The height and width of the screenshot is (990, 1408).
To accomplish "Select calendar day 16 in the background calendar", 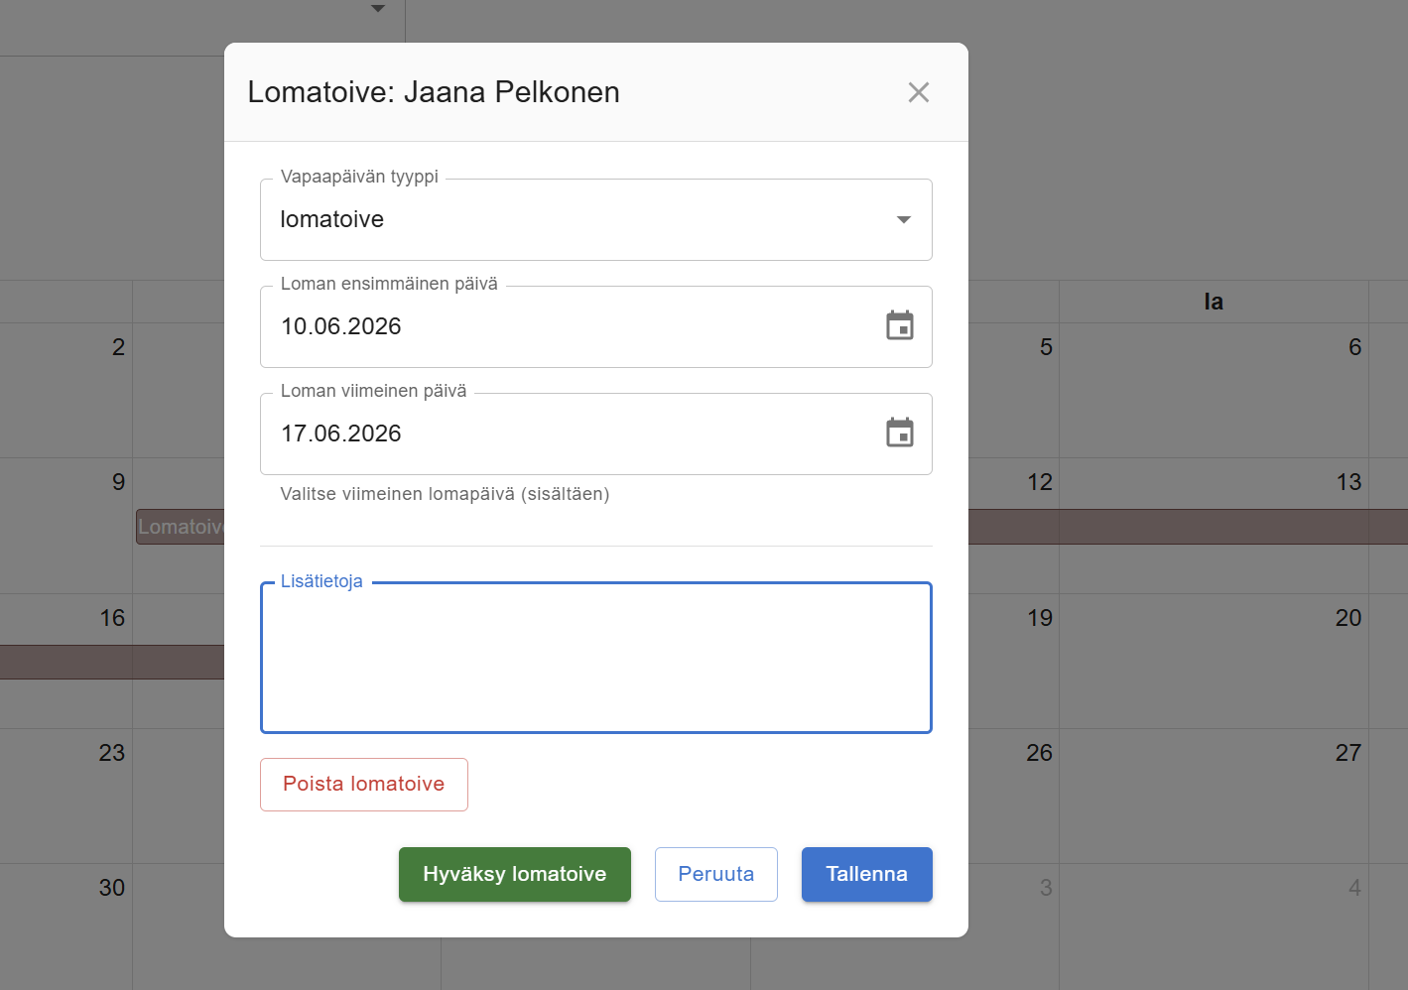I will [112, 618].
